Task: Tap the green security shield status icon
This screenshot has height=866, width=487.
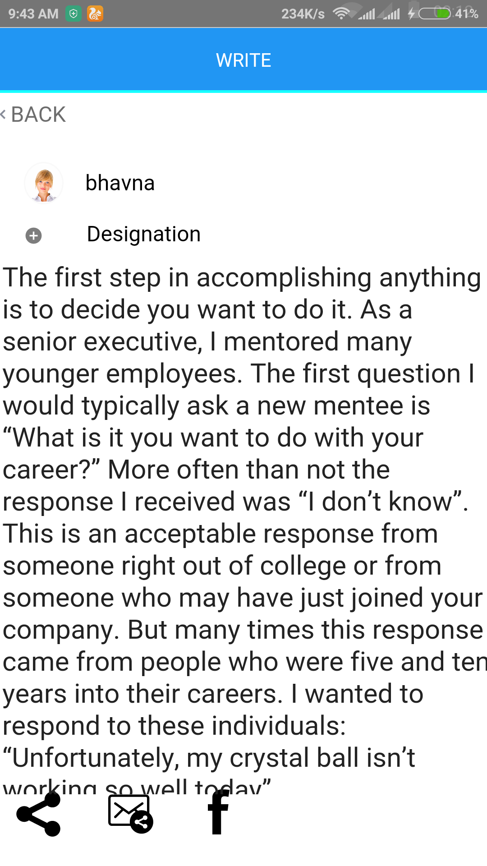Action: click(x=74, y=14)
